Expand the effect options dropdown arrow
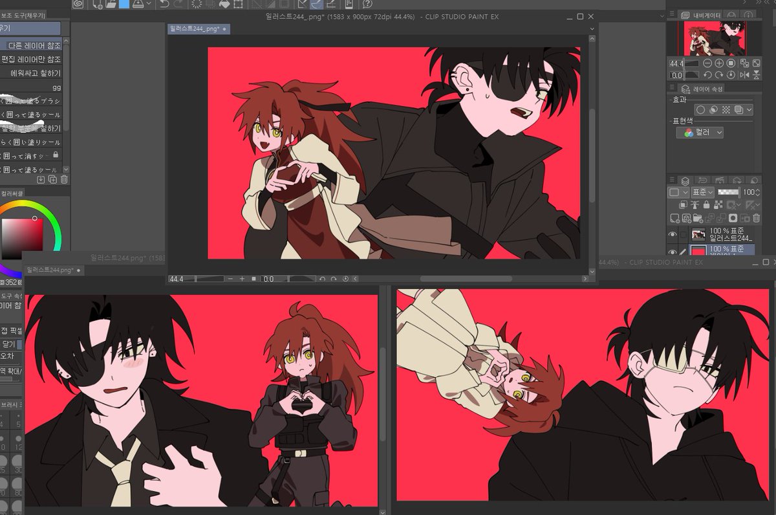This screenshot has height=515, width=776. 749,110
